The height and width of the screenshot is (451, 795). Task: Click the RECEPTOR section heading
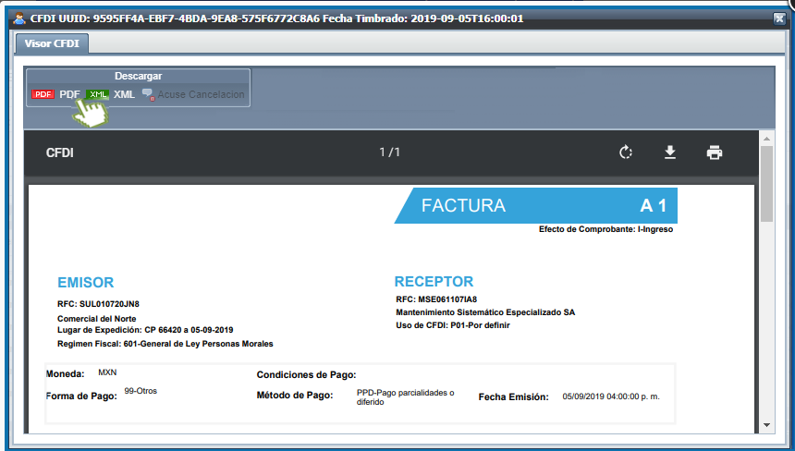[x=434, y=282]
